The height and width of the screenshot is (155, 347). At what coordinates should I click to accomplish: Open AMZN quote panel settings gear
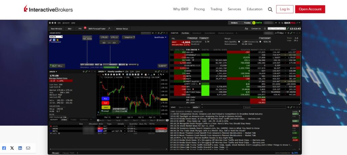tap(84, 72)
